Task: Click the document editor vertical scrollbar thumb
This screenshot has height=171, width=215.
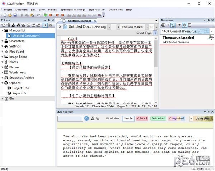Action: 156,54
